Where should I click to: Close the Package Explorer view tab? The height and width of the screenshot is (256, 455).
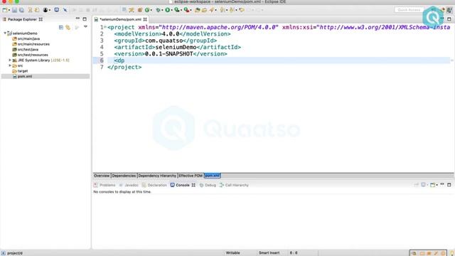41,19
